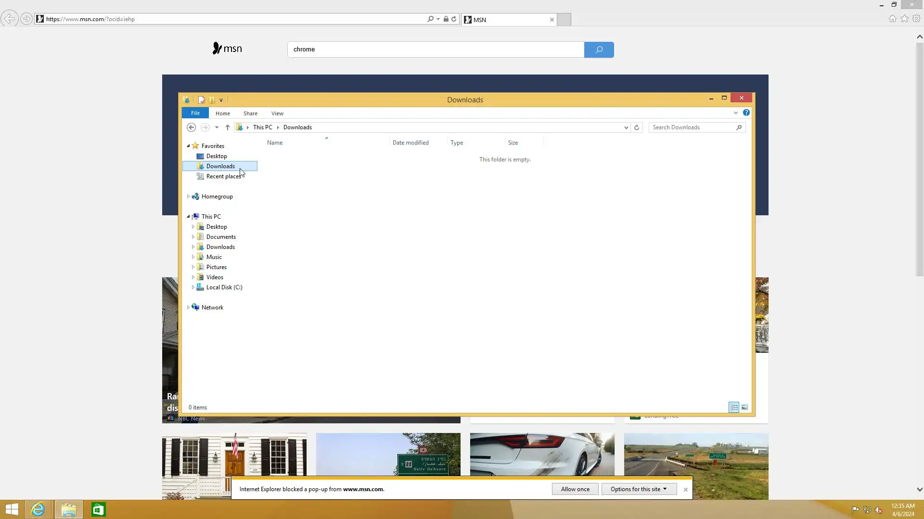Expand the Explorer ribbon chevron

735,113
